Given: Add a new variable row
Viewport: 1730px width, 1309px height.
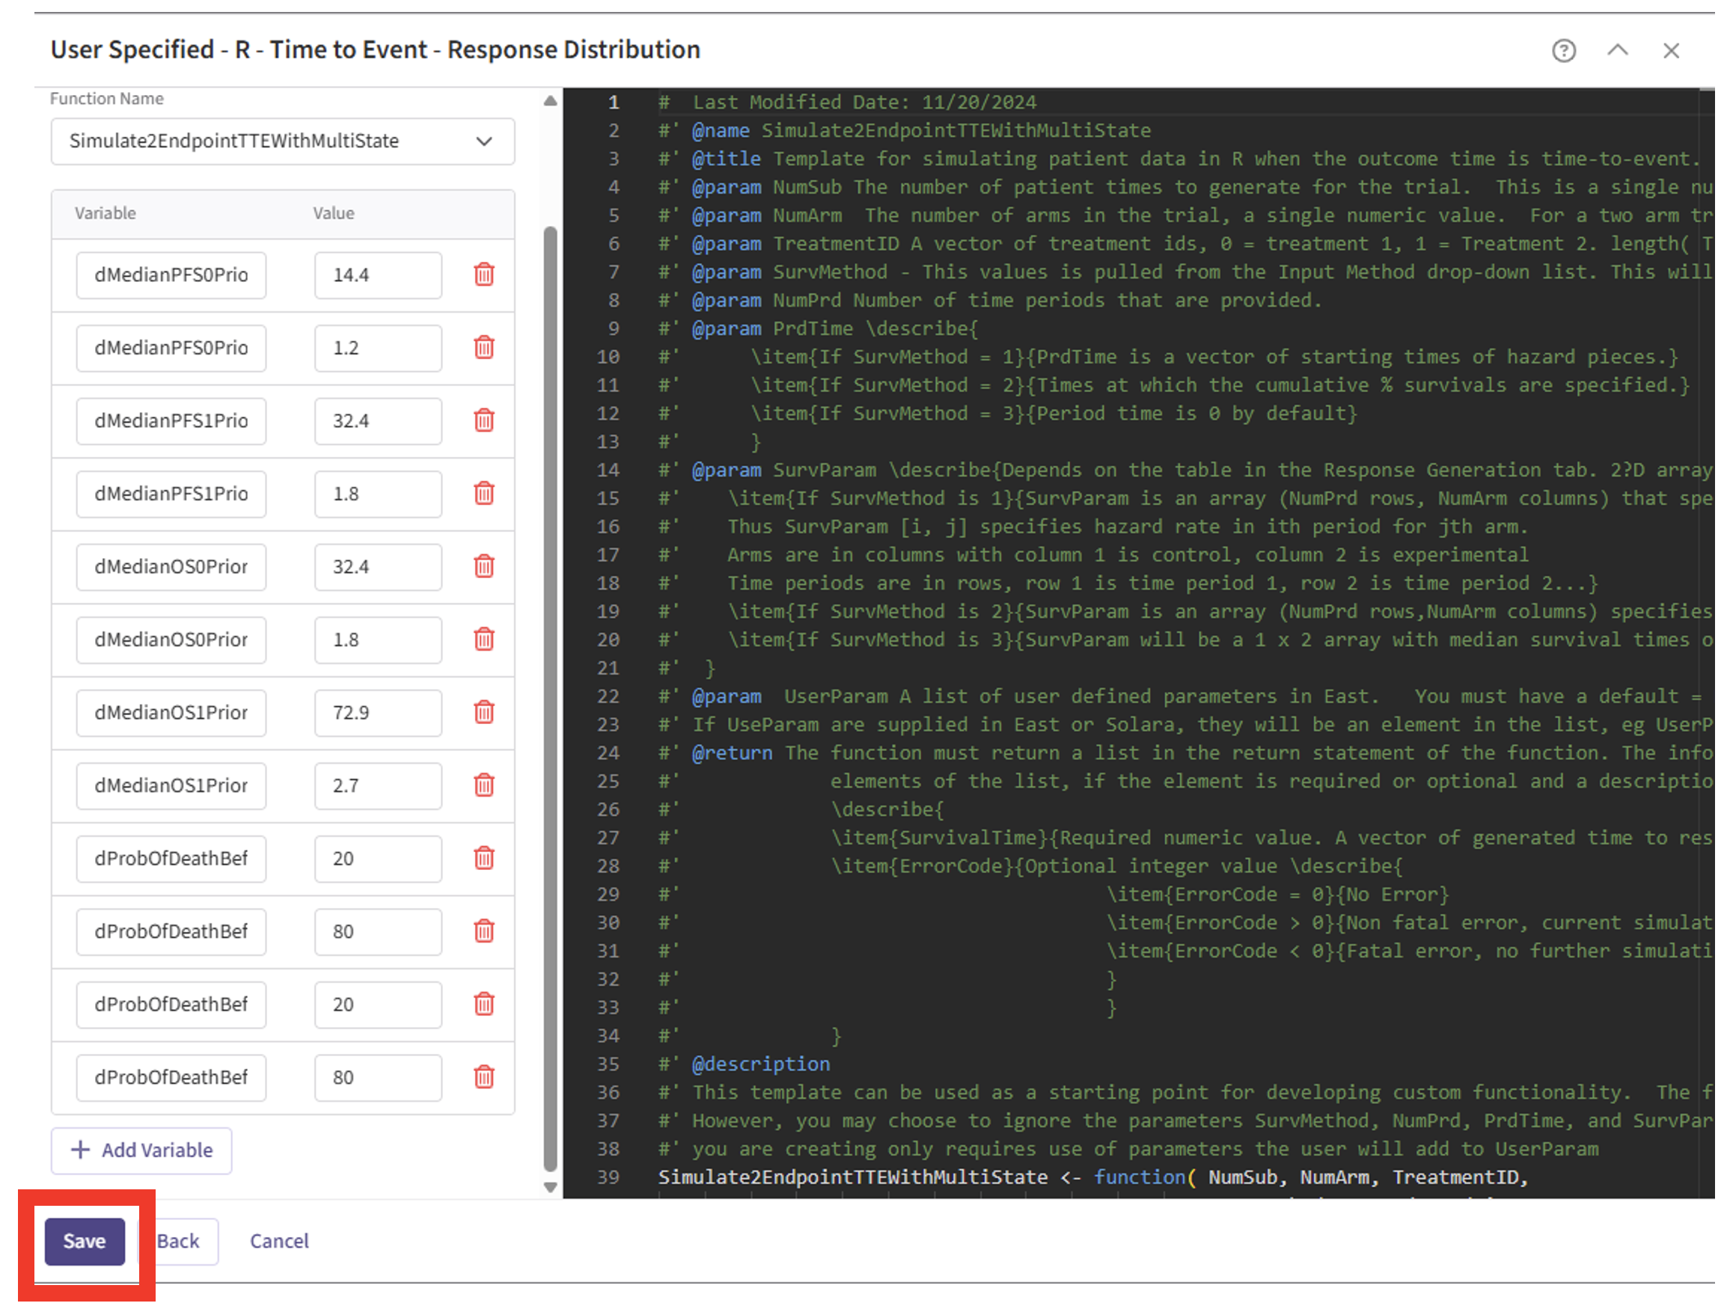Looking at the screenshot, I should click(x=141, y=1150).
